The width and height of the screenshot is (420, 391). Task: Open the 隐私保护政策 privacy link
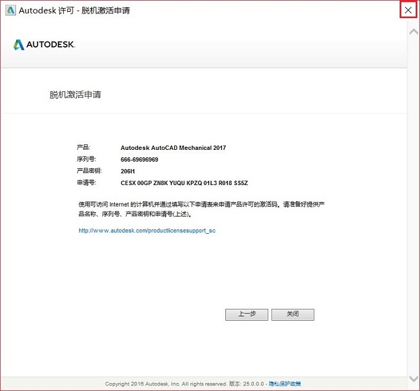coord(285,384)
